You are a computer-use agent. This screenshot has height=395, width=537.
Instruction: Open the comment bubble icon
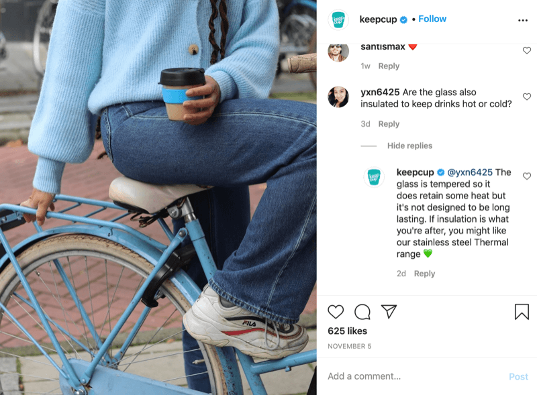362,311
